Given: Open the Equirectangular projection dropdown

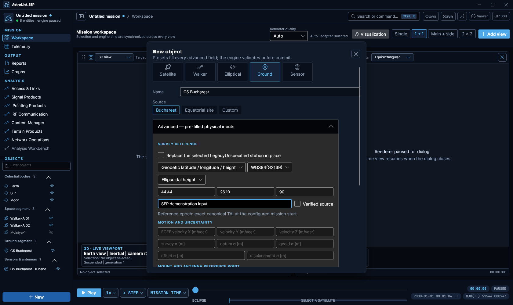Looking at the screenshot, I should tap(392, 57).
